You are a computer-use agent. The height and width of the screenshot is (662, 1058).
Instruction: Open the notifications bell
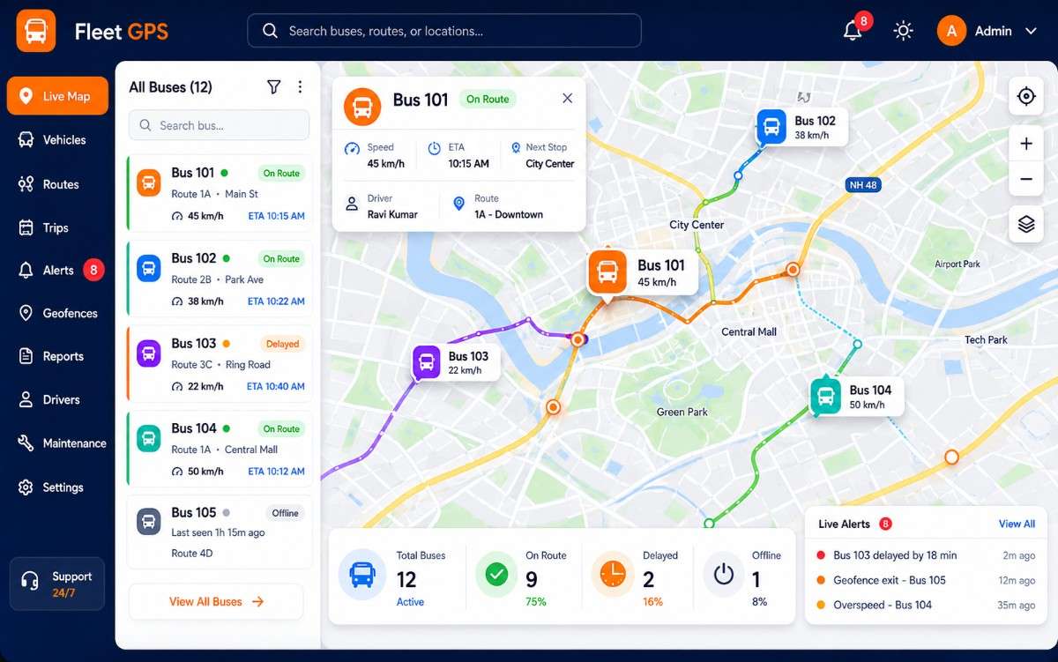point(853,31)
